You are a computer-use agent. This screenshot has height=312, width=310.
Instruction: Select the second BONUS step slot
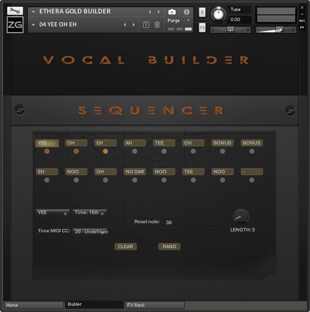point(252,143)
